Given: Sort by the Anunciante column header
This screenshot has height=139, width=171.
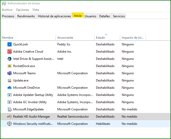Looking at the screenshot, I should [75, 37].
